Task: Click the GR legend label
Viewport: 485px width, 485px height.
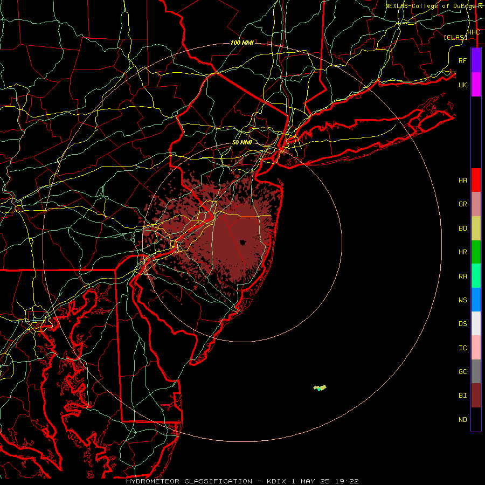Action: pyautogui.click(x=462, y=204)
